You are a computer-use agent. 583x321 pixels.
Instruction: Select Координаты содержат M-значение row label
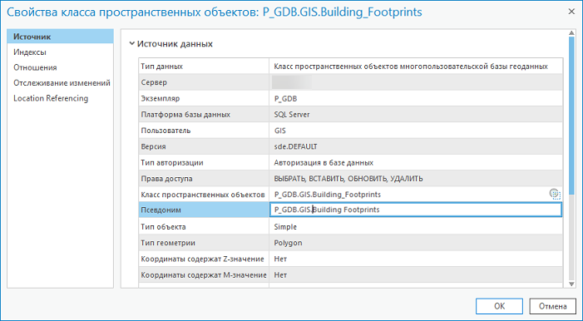click(204, 275)
